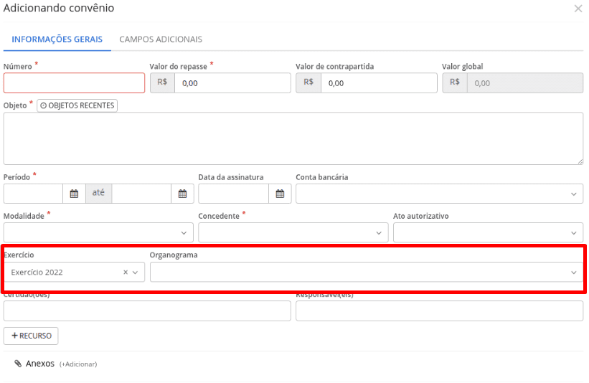Image resolution: width=589 pixels, height=383 pixels.
Task: Select the Informações Gerais tab
Action: click(57, 39)
